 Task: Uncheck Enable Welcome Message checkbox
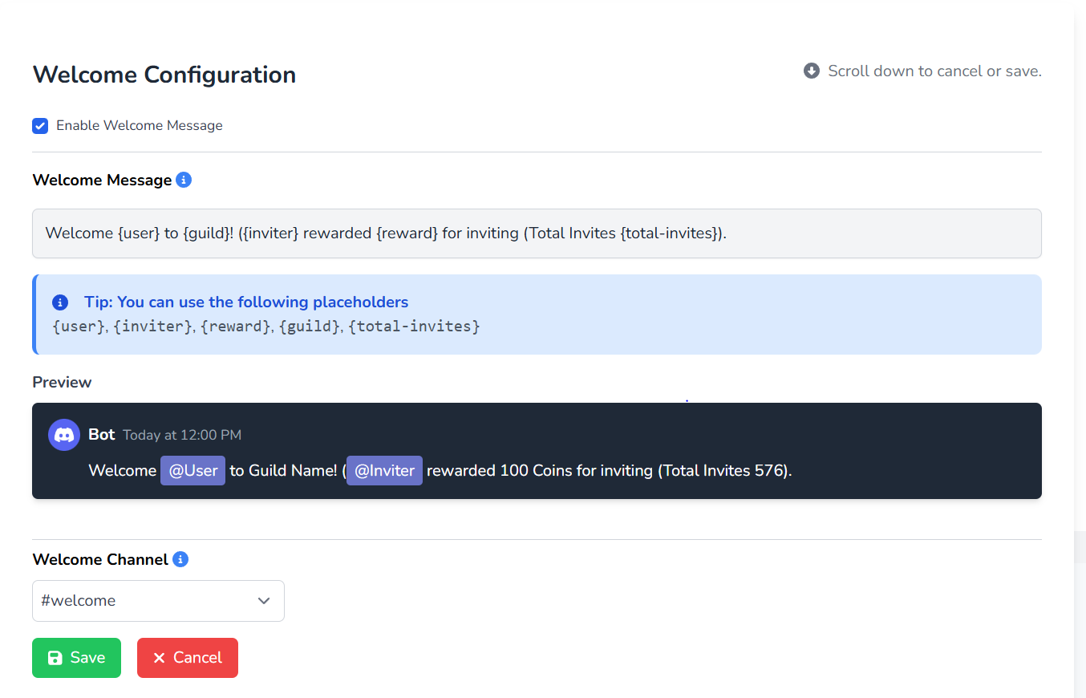40,126
